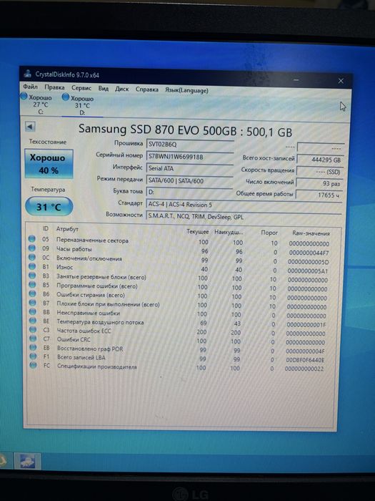Screen dimensions: 375x501
Task: Click status icon for EB Восстановлено граф POR
Action: tap(33, 347)
